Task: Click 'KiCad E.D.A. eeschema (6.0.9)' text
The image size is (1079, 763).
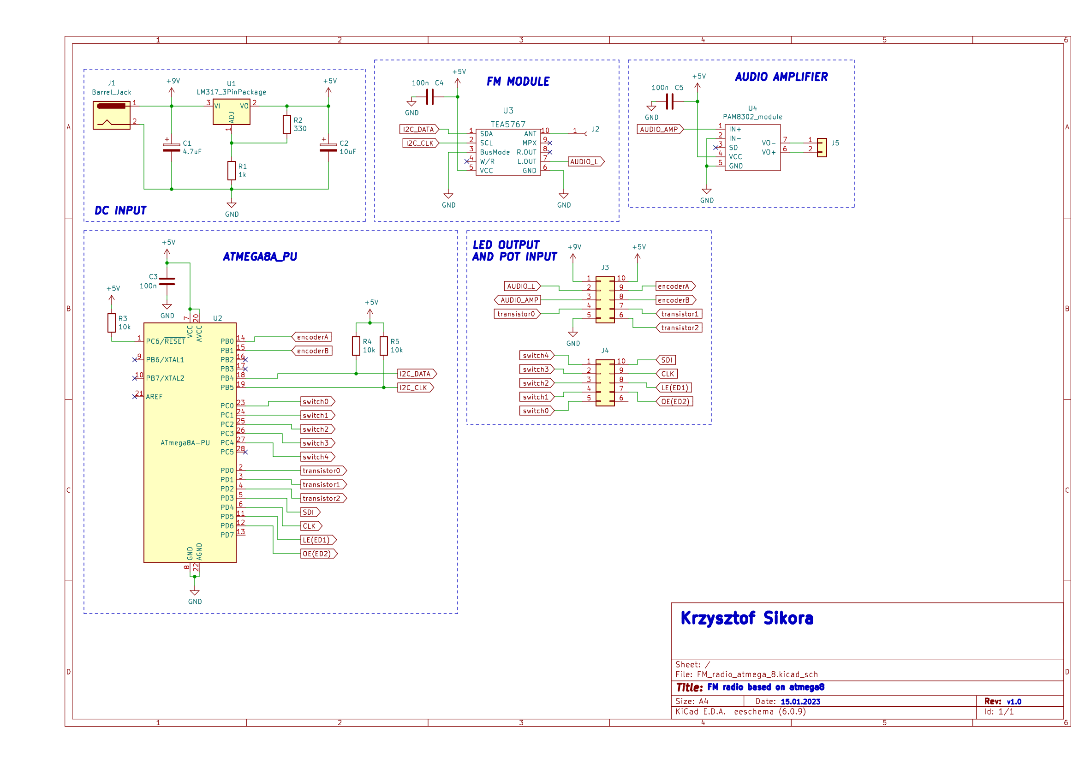Action: click(x=741, y=711)
